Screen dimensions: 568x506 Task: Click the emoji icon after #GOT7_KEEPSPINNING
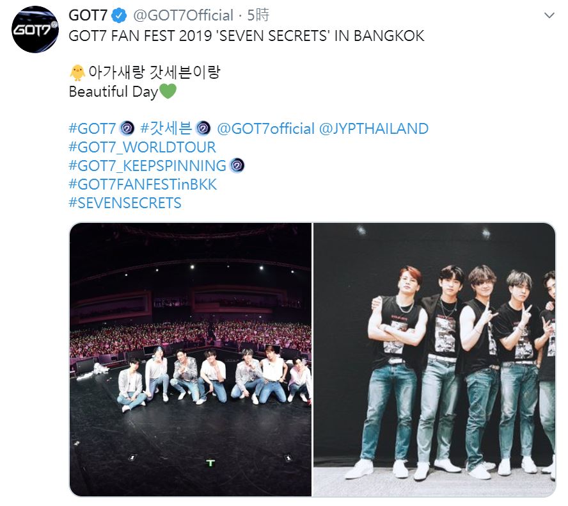237,166
